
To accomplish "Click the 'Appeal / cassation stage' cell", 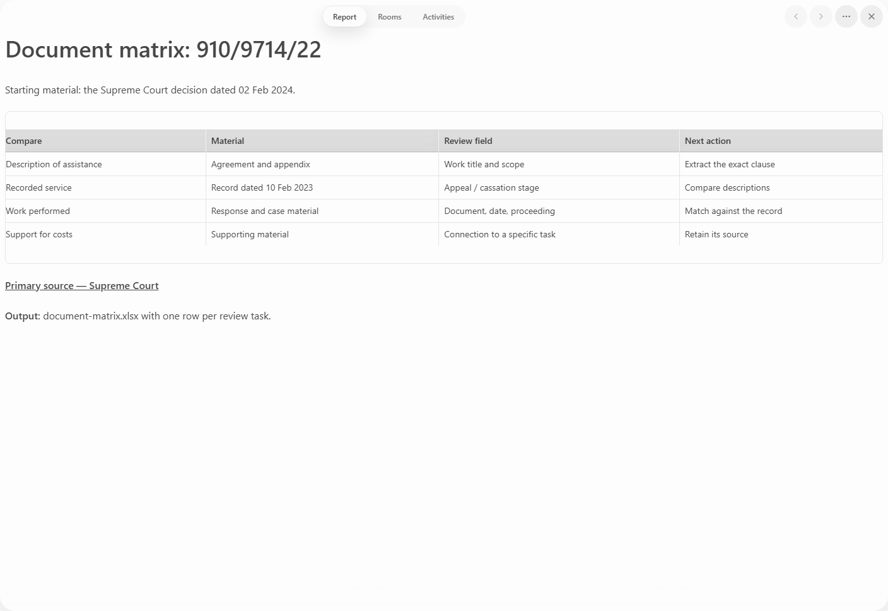I will coord(559,187).
